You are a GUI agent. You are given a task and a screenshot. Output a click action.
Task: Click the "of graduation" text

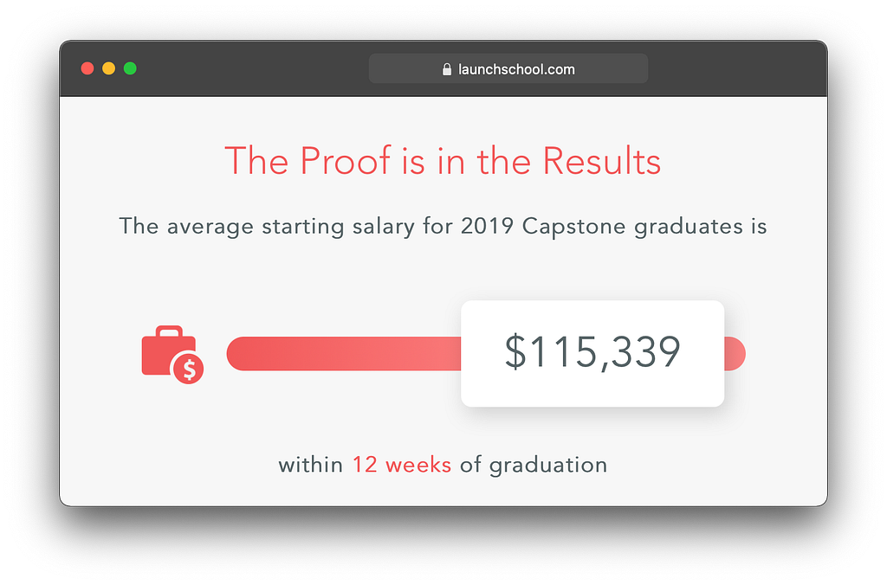pyautogui.click(x=534, y=466)
